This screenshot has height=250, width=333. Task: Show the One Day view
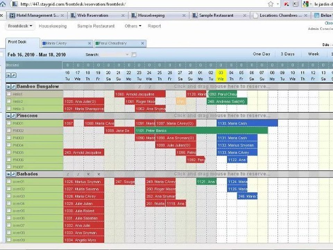click(x=262, y=54)
